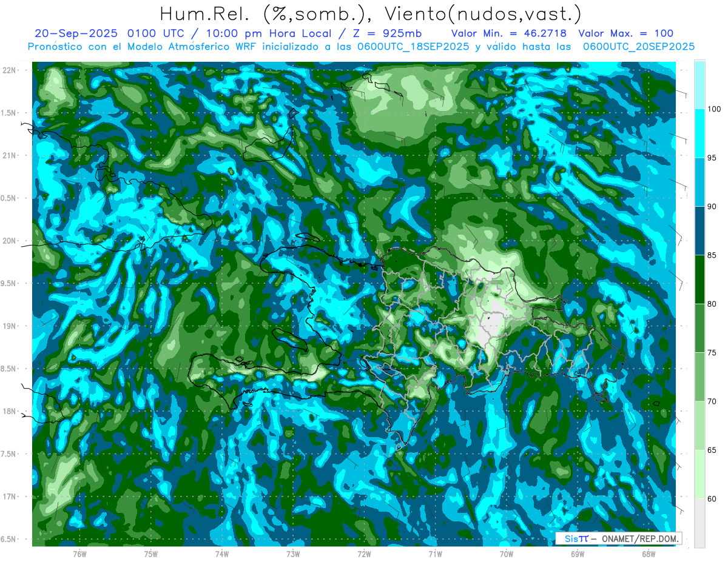The image size is (728, 562).
Task: Click the 'Valor Max. = 100' value
Action: coord(626,33)
